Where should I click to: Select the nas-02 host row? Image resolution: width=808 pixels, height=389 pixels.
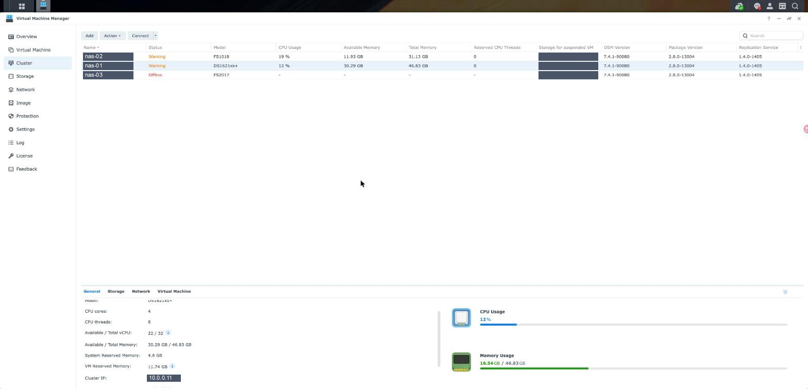tap(442, 57)
